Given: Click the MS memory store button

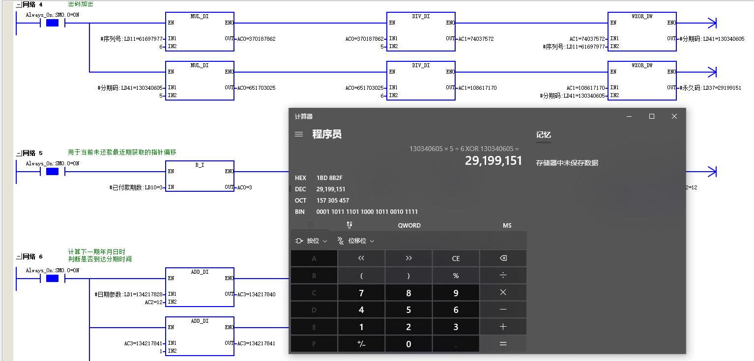Looking at the screenshot, I should 507,226.
